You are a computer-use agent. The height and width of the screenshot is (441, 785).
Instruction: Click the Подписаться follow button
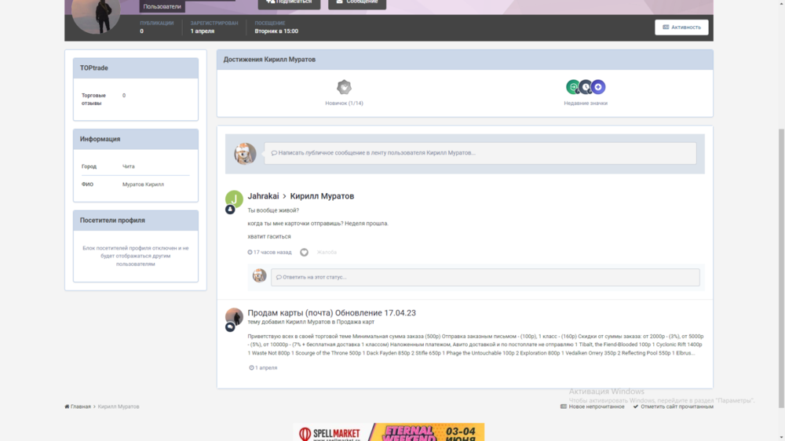[x=289, y=3]
